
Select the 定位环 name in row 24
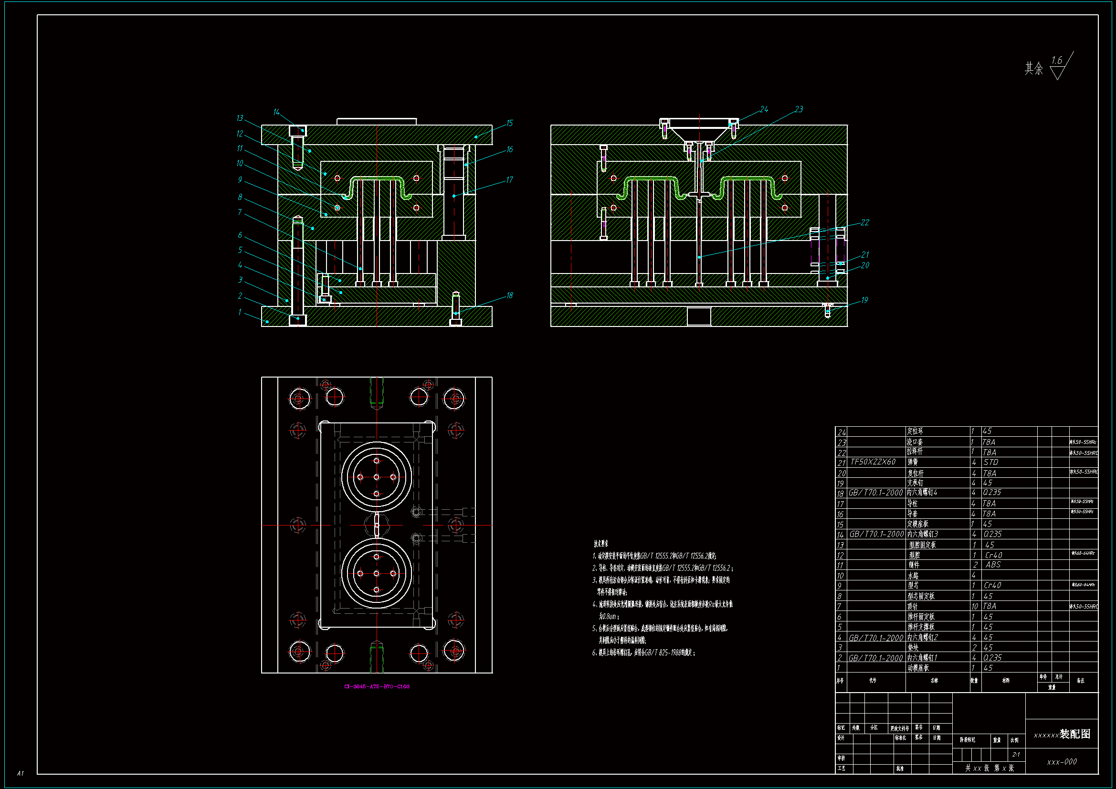pyautogui.click(x=915, y=431)
